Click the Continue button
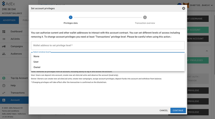The width and height of the screenshot is (215, 119). point(178,110)
